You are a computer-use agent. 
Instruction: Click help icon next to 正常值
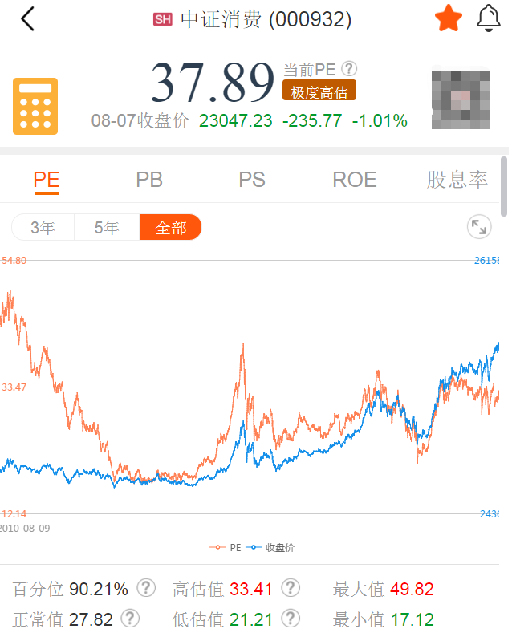pos(130,619)
